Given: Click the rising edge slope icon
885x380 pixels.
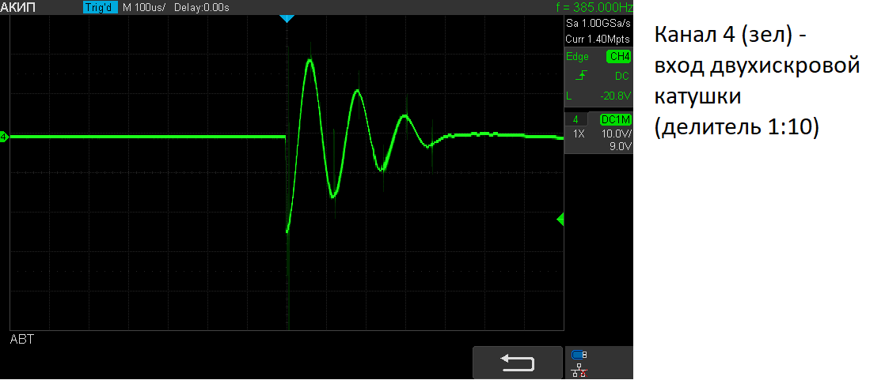Looking at the screenshot, I should click(583, 76).
